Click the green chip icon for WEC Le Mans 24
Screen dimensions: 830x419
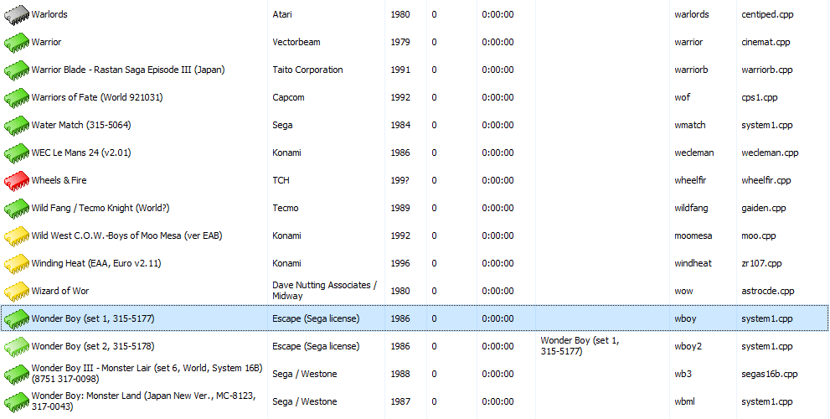[17, 153]
